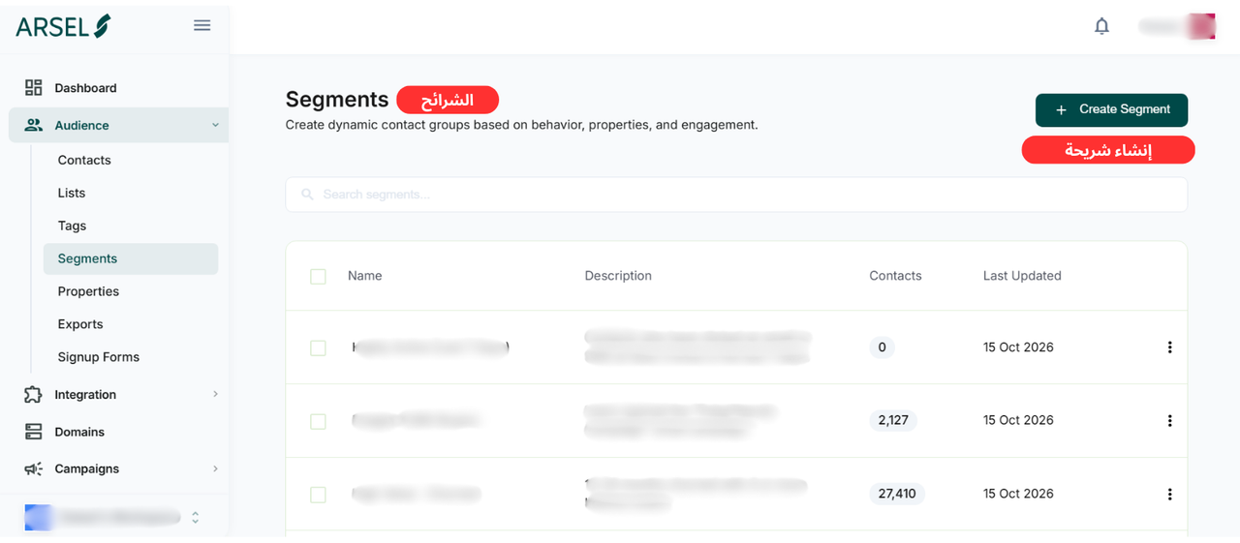Click the ARSEL logo
The image size is (1240, 543).
[63, 26]
